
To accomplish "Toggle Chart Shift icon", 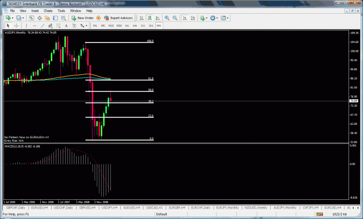I will tap(193, 18).
